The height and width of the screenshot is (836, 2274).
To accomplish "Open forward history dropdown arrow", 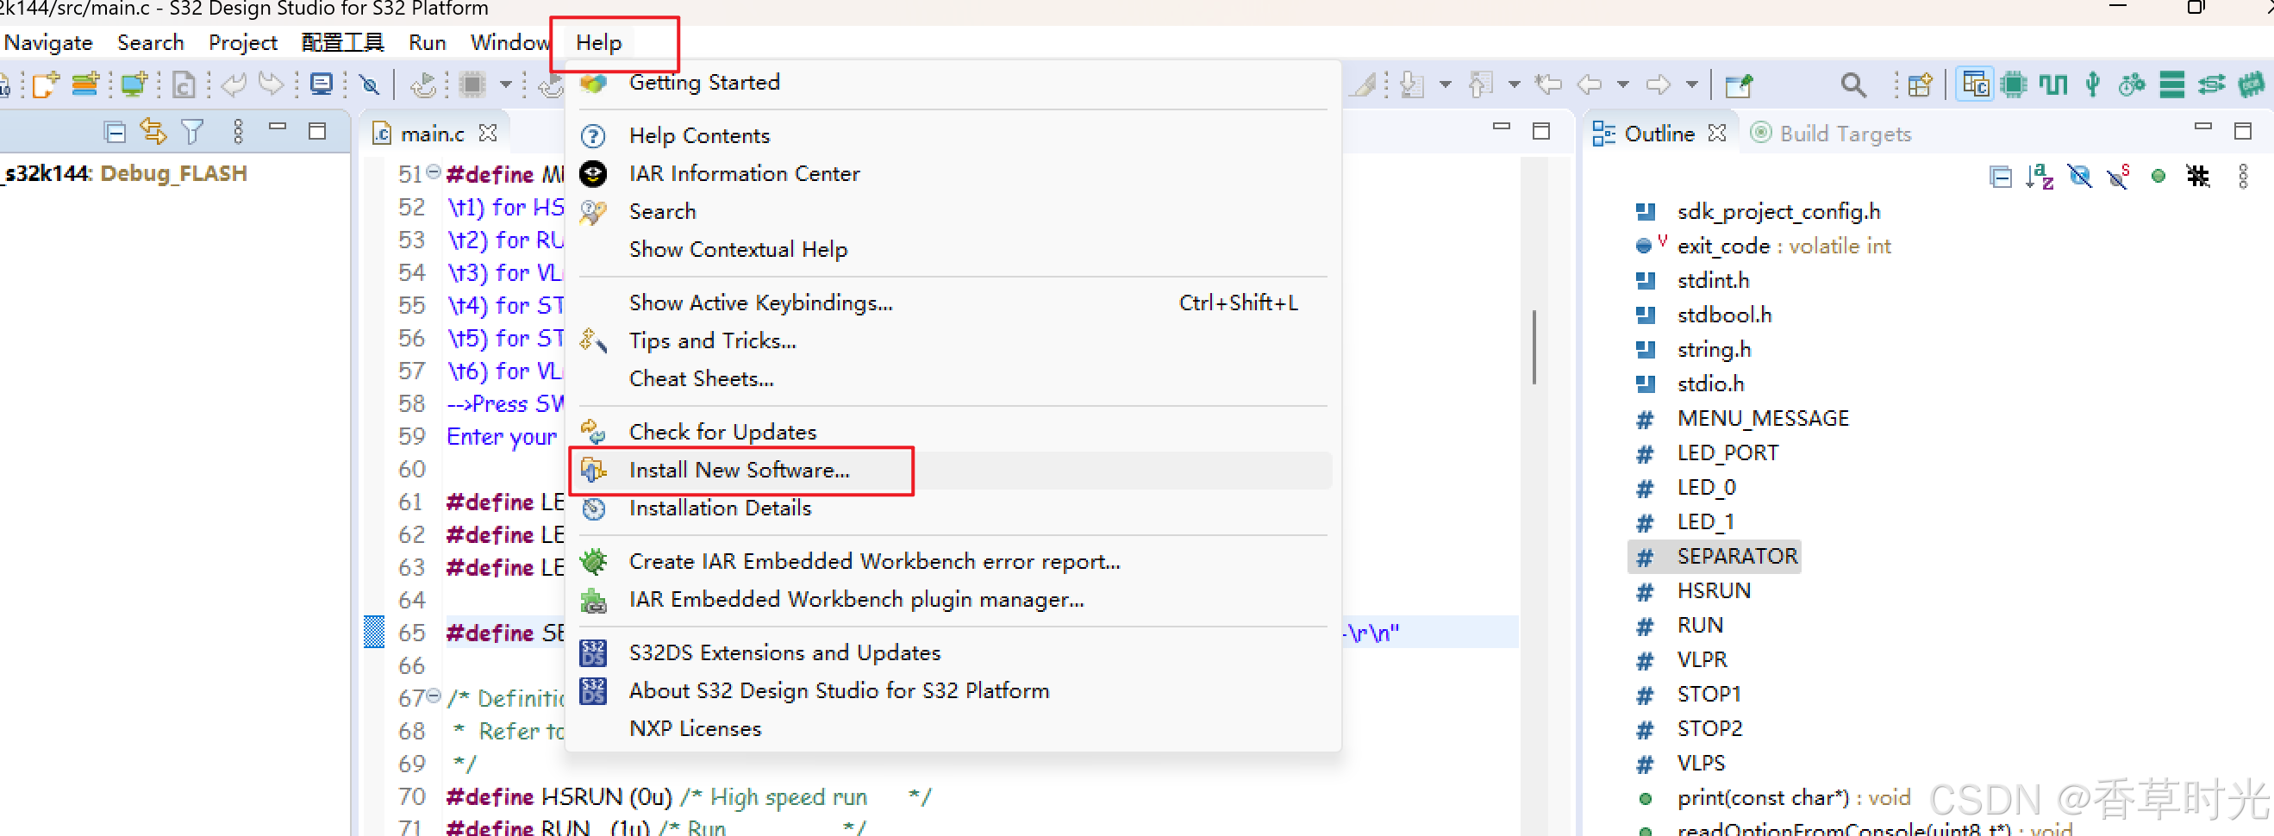I will coord(1691,84).
